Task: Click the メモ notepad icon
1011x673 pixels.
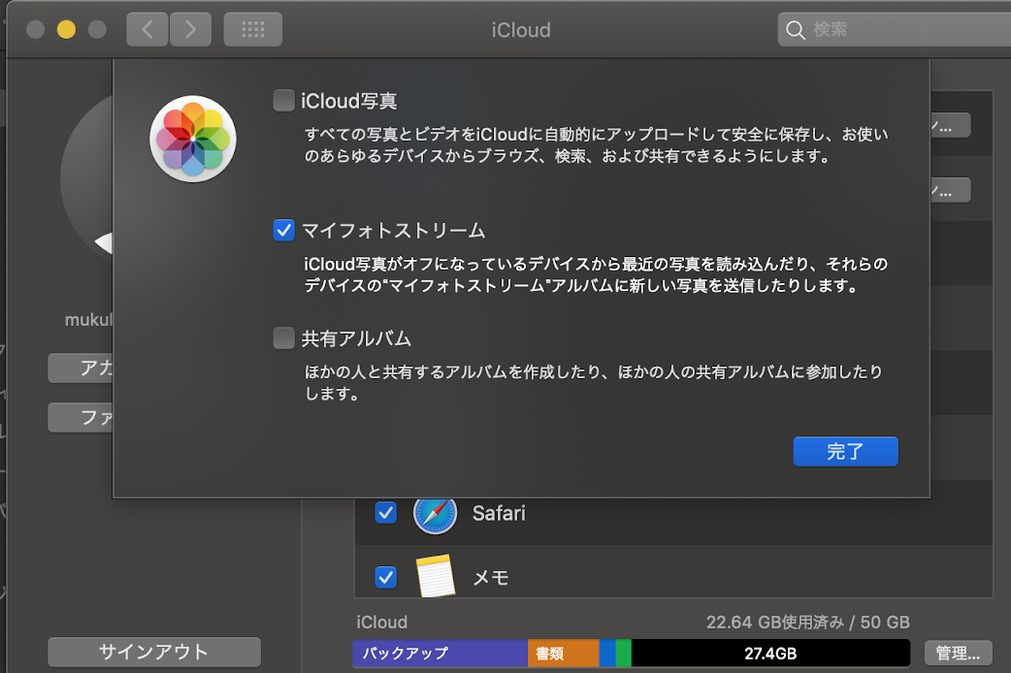Action: pyautogui.click(x=436, y=576)
